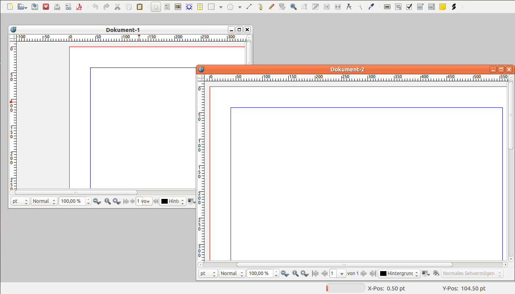The width and height of the screenshot is (515, 294).
Task: Choose the Table insert tool
Action: click(x=200, y=7)
